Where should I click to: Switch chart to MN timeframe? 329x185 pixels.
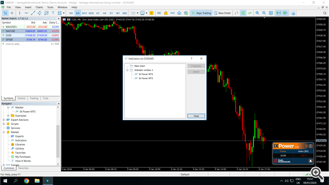125,13
